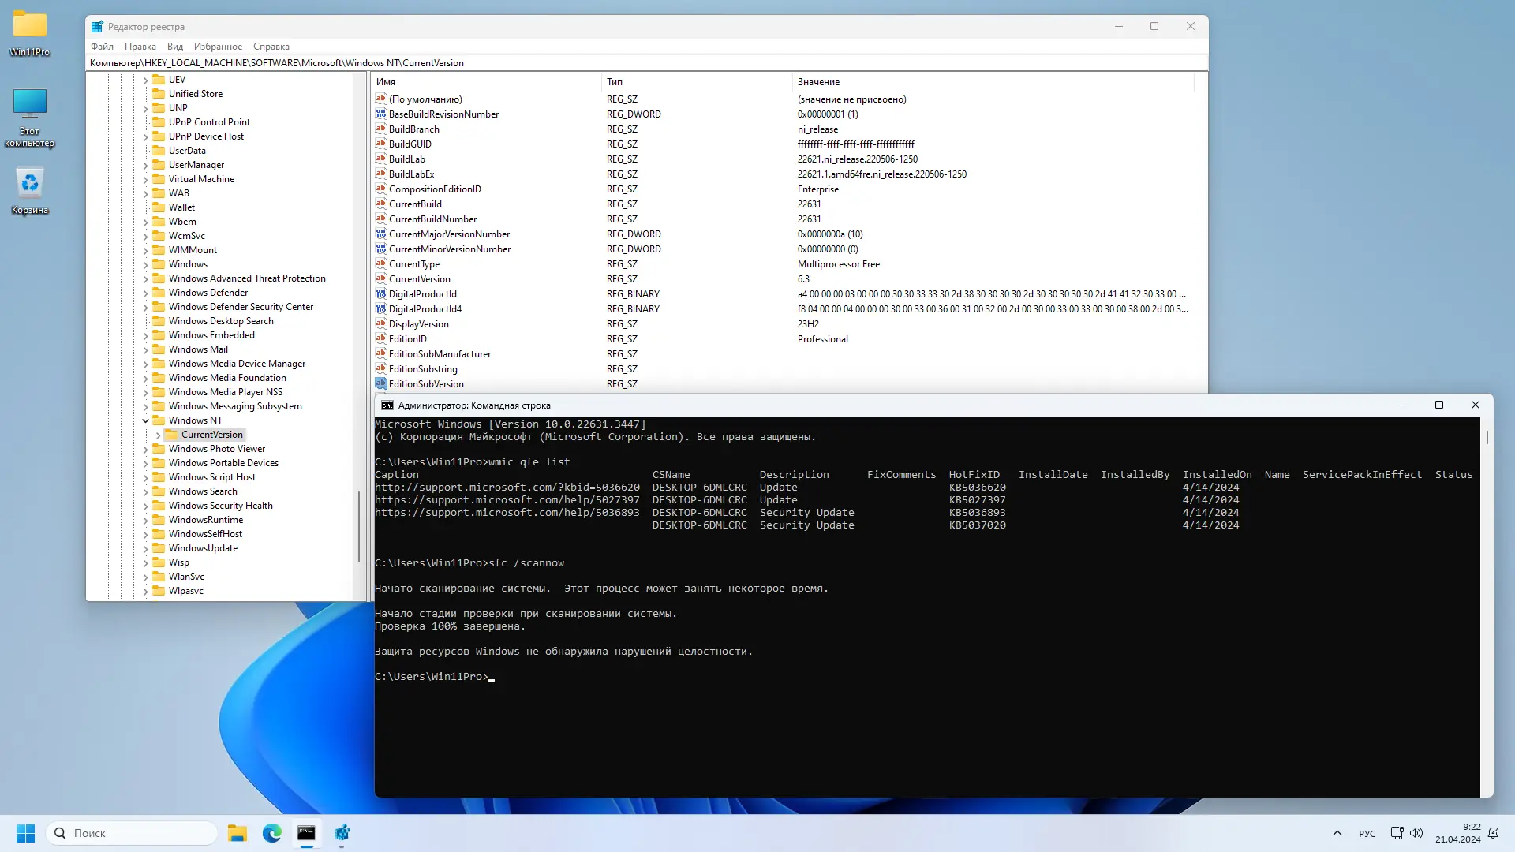Screen dimensions: 1515x852
Task: Open the Windows Start menu
Action: tap(25, 833)
